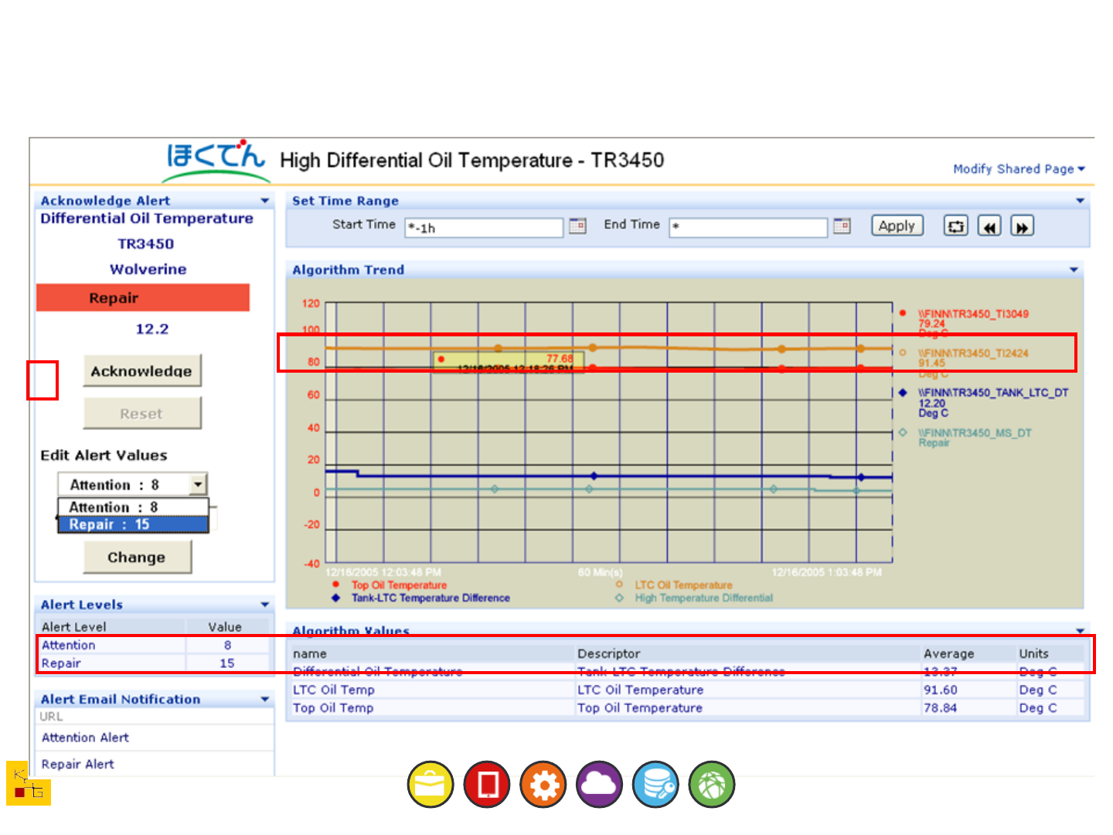Open the orange gear icon
Screen dimensions: 1113x835
(x=543, y=785)
